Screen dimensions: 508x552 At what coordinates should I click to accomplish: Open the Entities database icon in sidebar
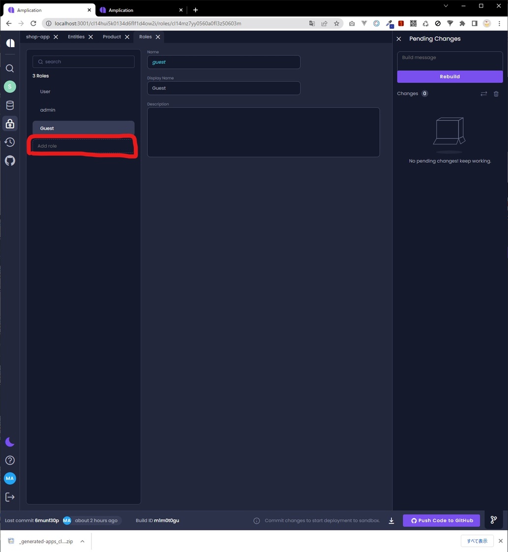[x=10, y=105]
